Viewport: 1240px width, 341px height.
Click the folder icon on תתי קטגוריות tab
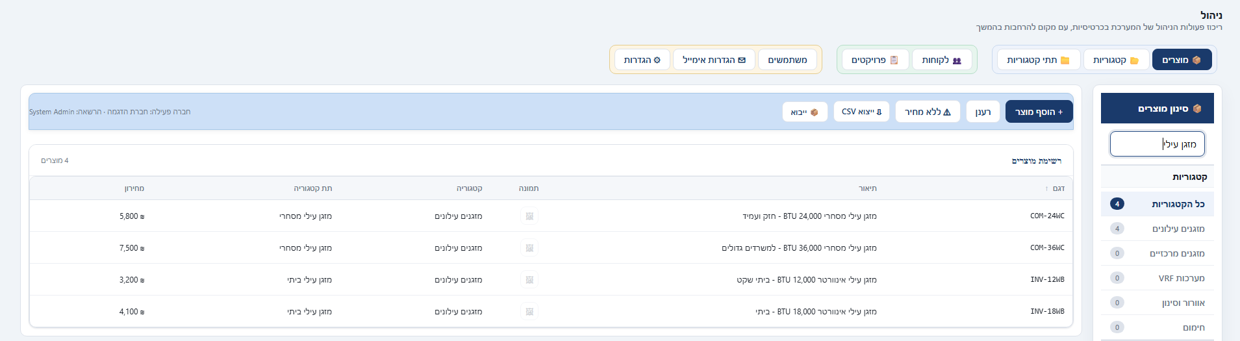coord(1065,60)
